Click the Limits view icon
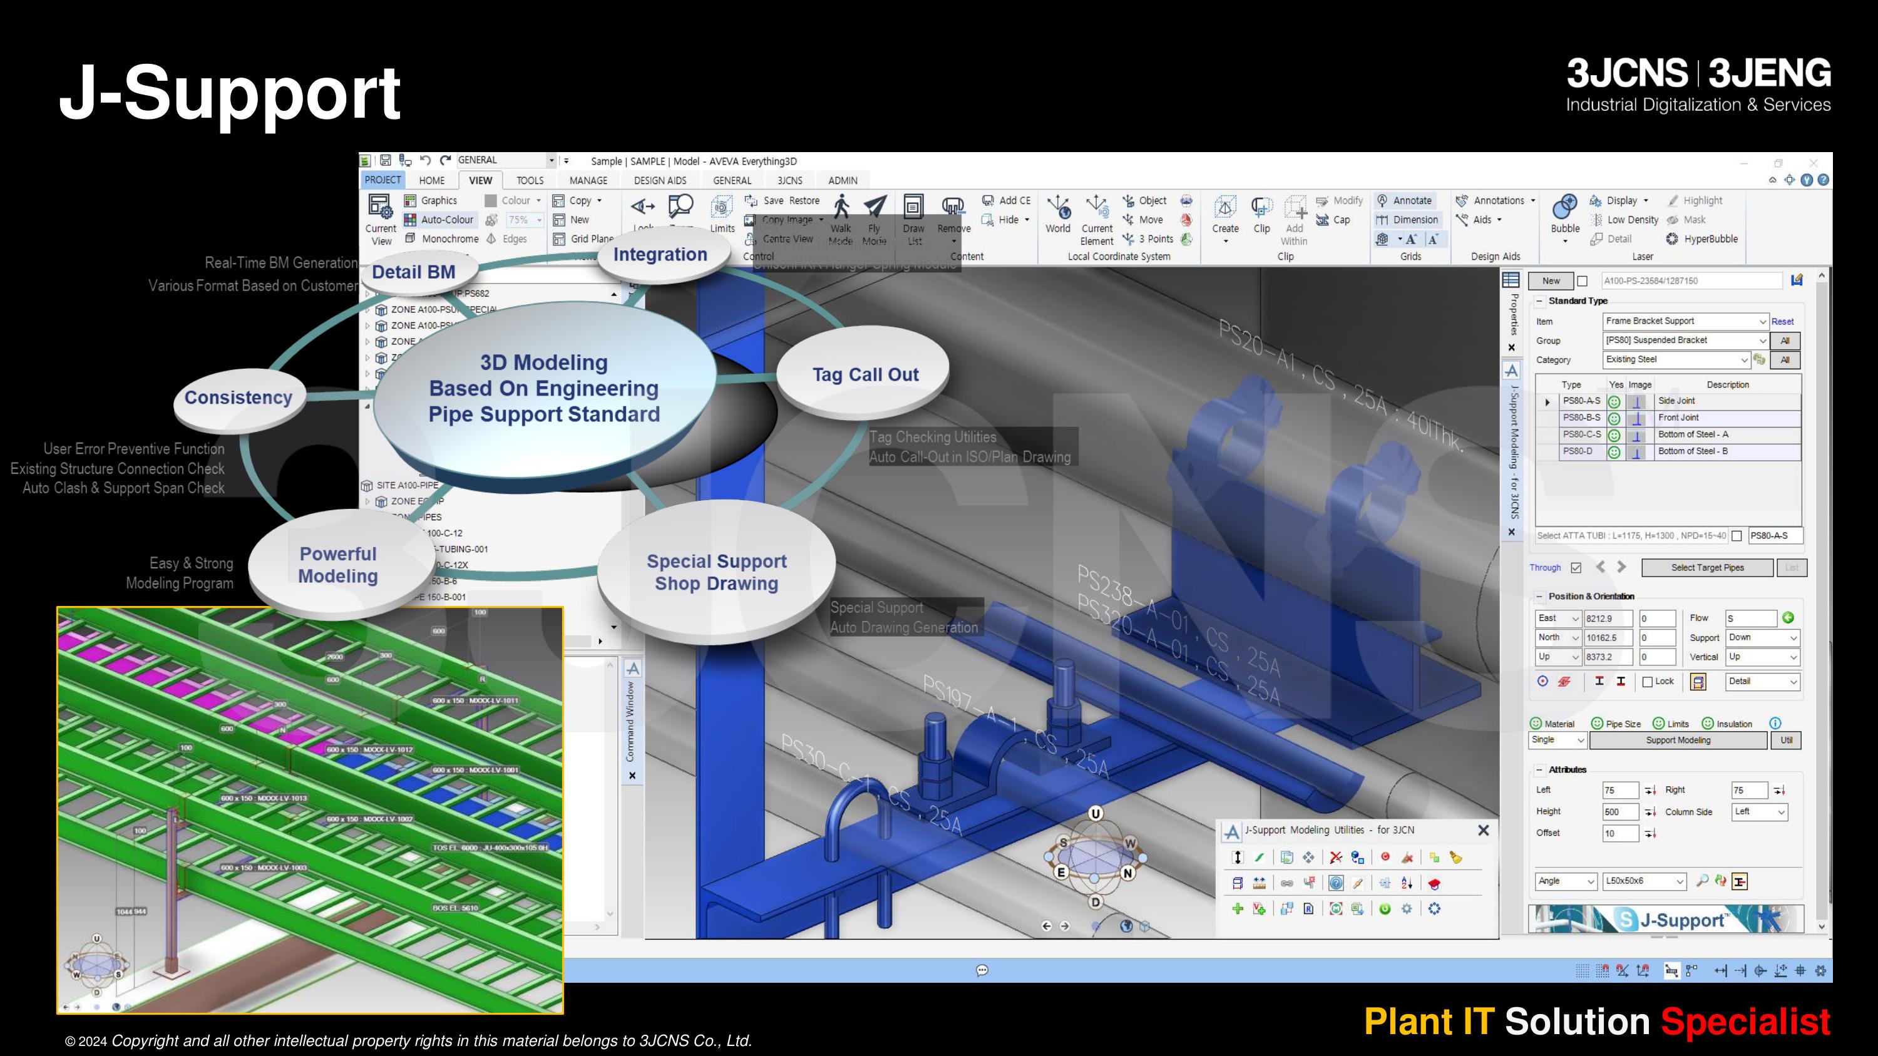Image resolution: width=1878 pixels, height=1056 pixels. click(x=722, y=208)
